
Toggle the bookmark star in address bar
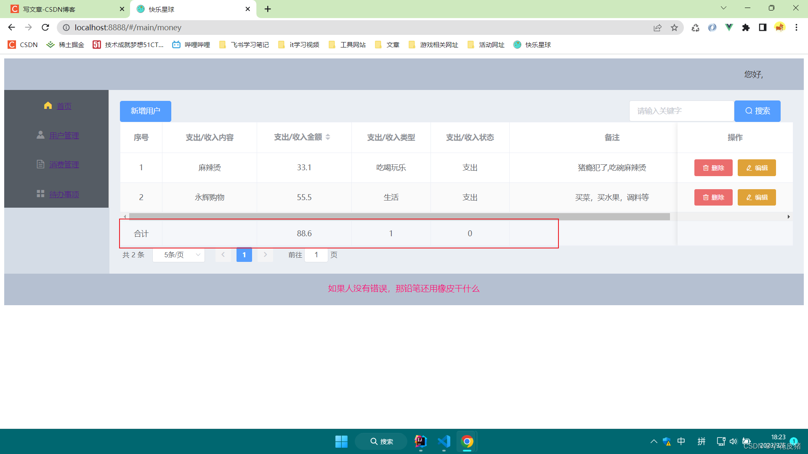click(x=675, y=27)
